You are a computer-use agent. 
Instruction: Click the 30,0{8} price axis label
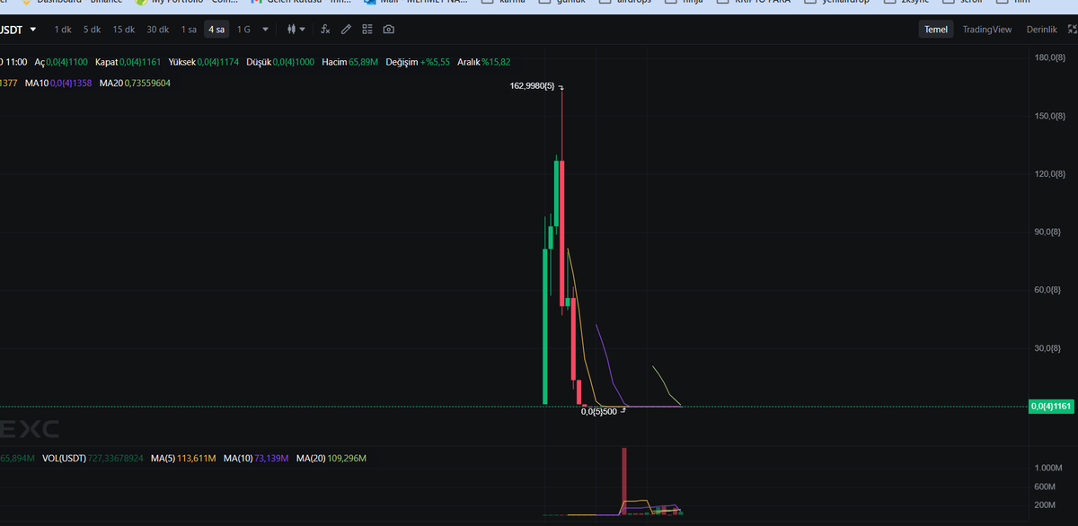[x=1049, y=347]
